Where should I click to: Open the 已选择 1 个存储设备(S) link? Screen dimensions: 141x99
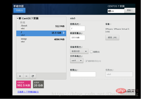tap(28, 92)
